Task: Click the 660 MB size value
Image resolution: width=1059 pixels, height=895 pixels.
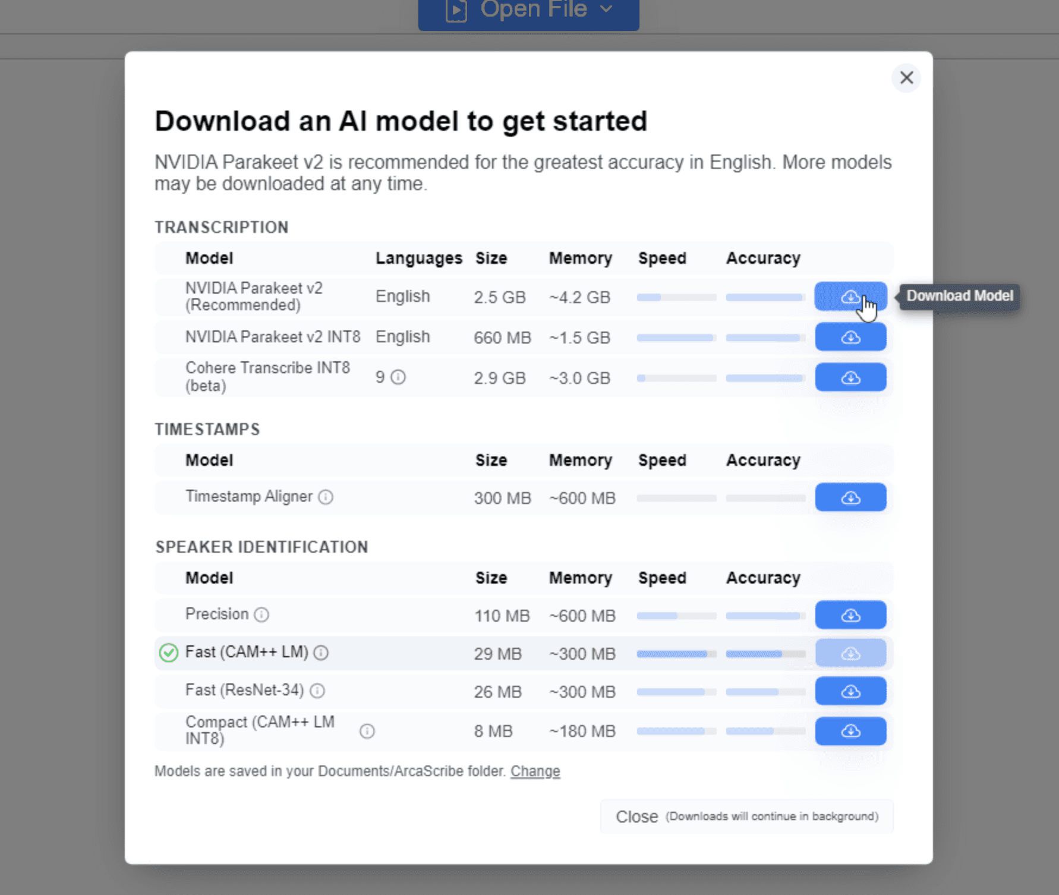Action: [x=502, y=338]
